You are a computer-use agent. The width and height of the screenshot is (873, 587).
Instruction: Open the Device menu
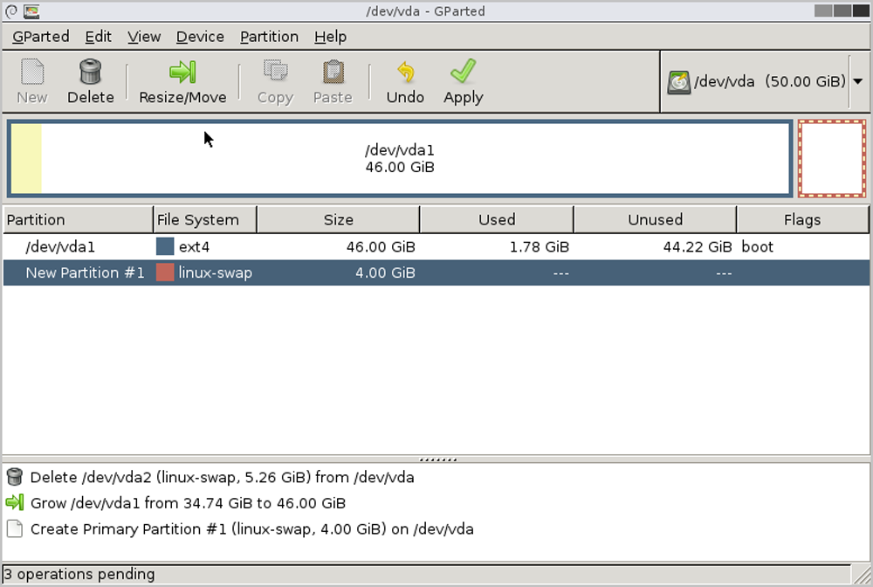pyautogui.click(x=200, y=37)
